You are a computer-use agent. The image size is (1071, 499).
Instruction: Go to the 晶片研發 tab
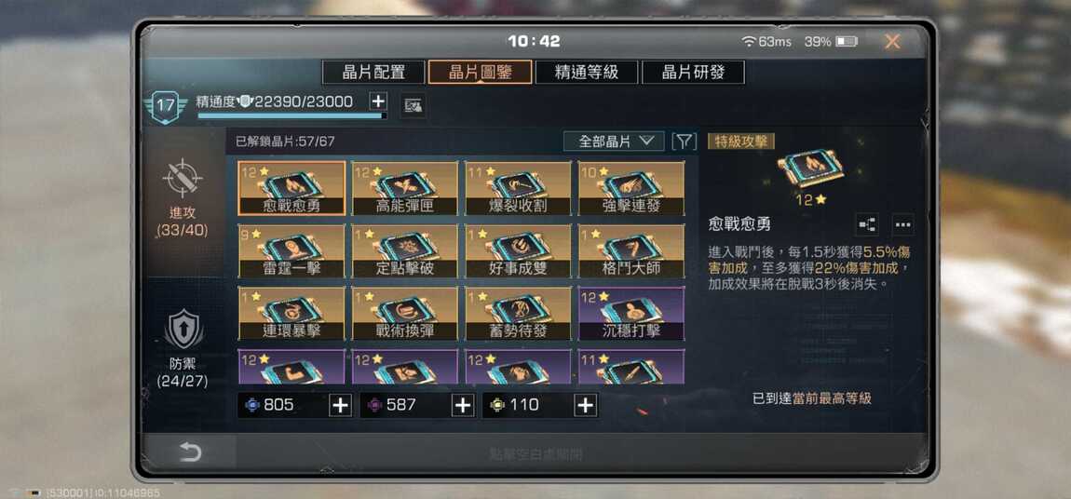point(693,73)
